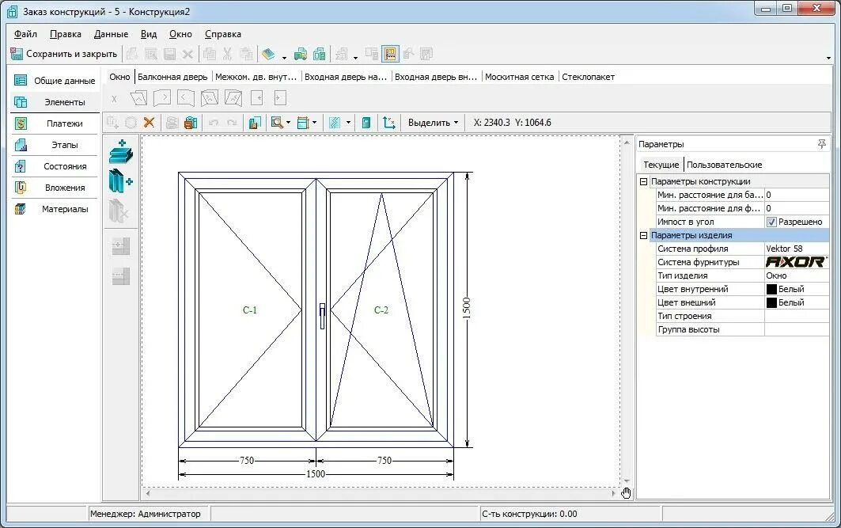This screenshot has height=528, width=841.
Task: Switch to the Москитная сетка tab
Action: click(519, 77)
